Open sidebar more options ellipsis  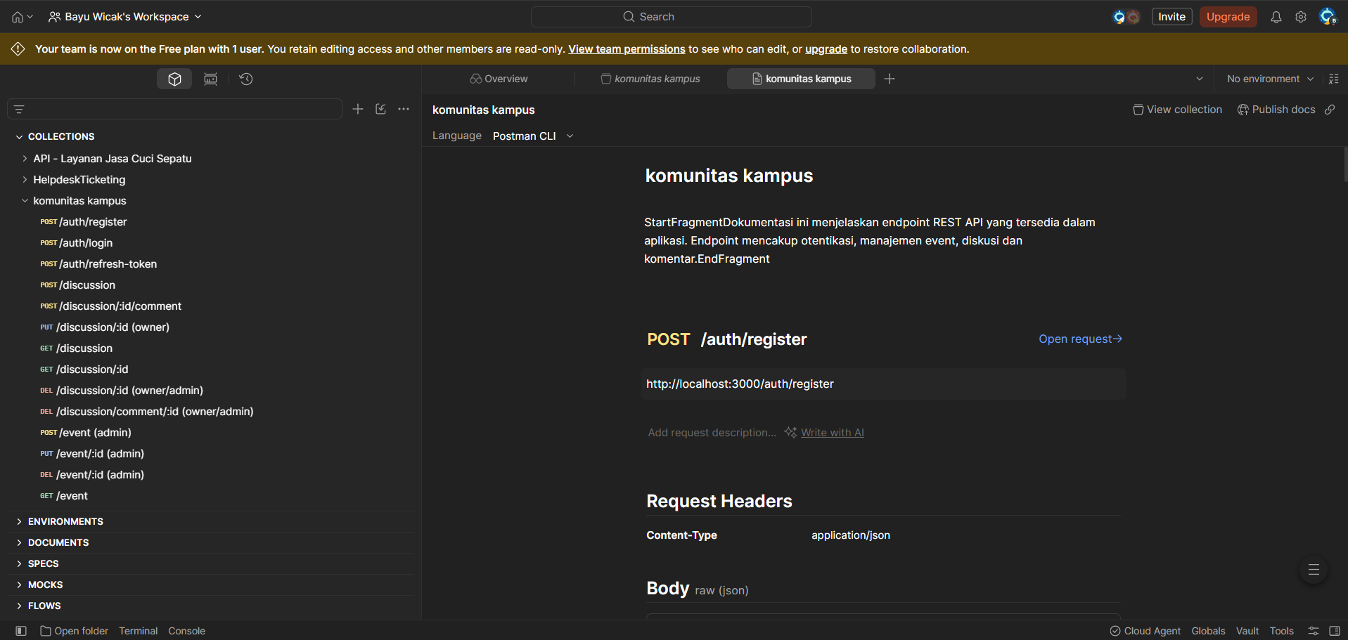[404, 109]
